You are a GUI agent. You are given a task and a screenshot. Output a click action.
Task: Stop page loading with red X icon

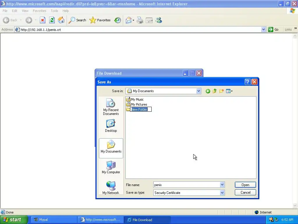[42, 20]
